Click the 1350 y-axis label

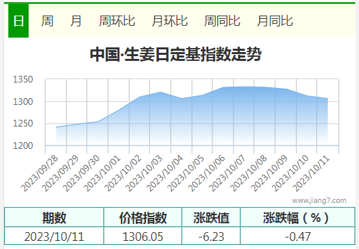point(23,79)
